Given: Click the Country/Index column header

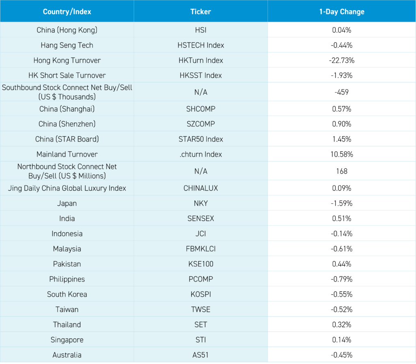Looking at the screenshot, I should [67, 11].
